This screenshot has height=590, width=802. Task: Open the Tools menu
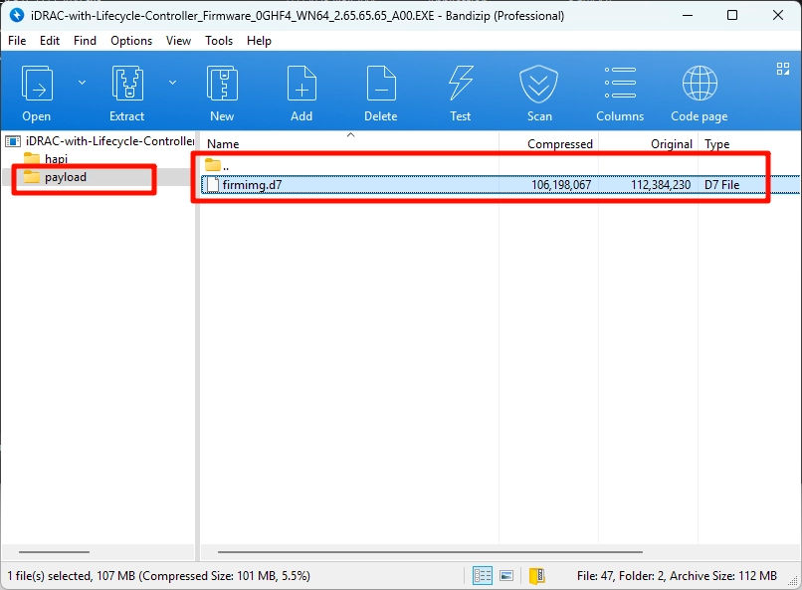(x=219, y=41)
